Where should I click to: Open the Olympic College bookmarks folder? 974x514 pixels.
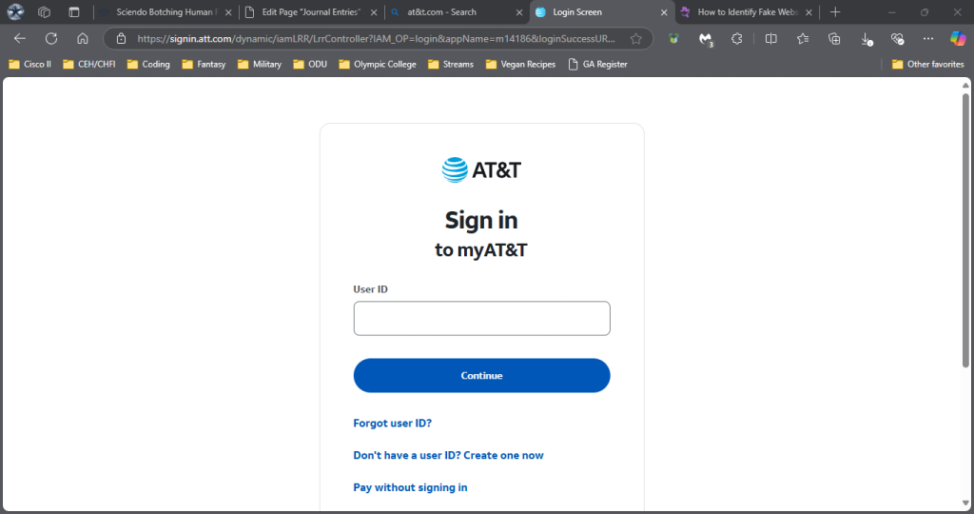tap(377, 64)
